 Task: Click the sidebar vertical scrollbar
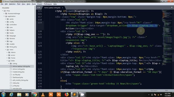[35, 30]
